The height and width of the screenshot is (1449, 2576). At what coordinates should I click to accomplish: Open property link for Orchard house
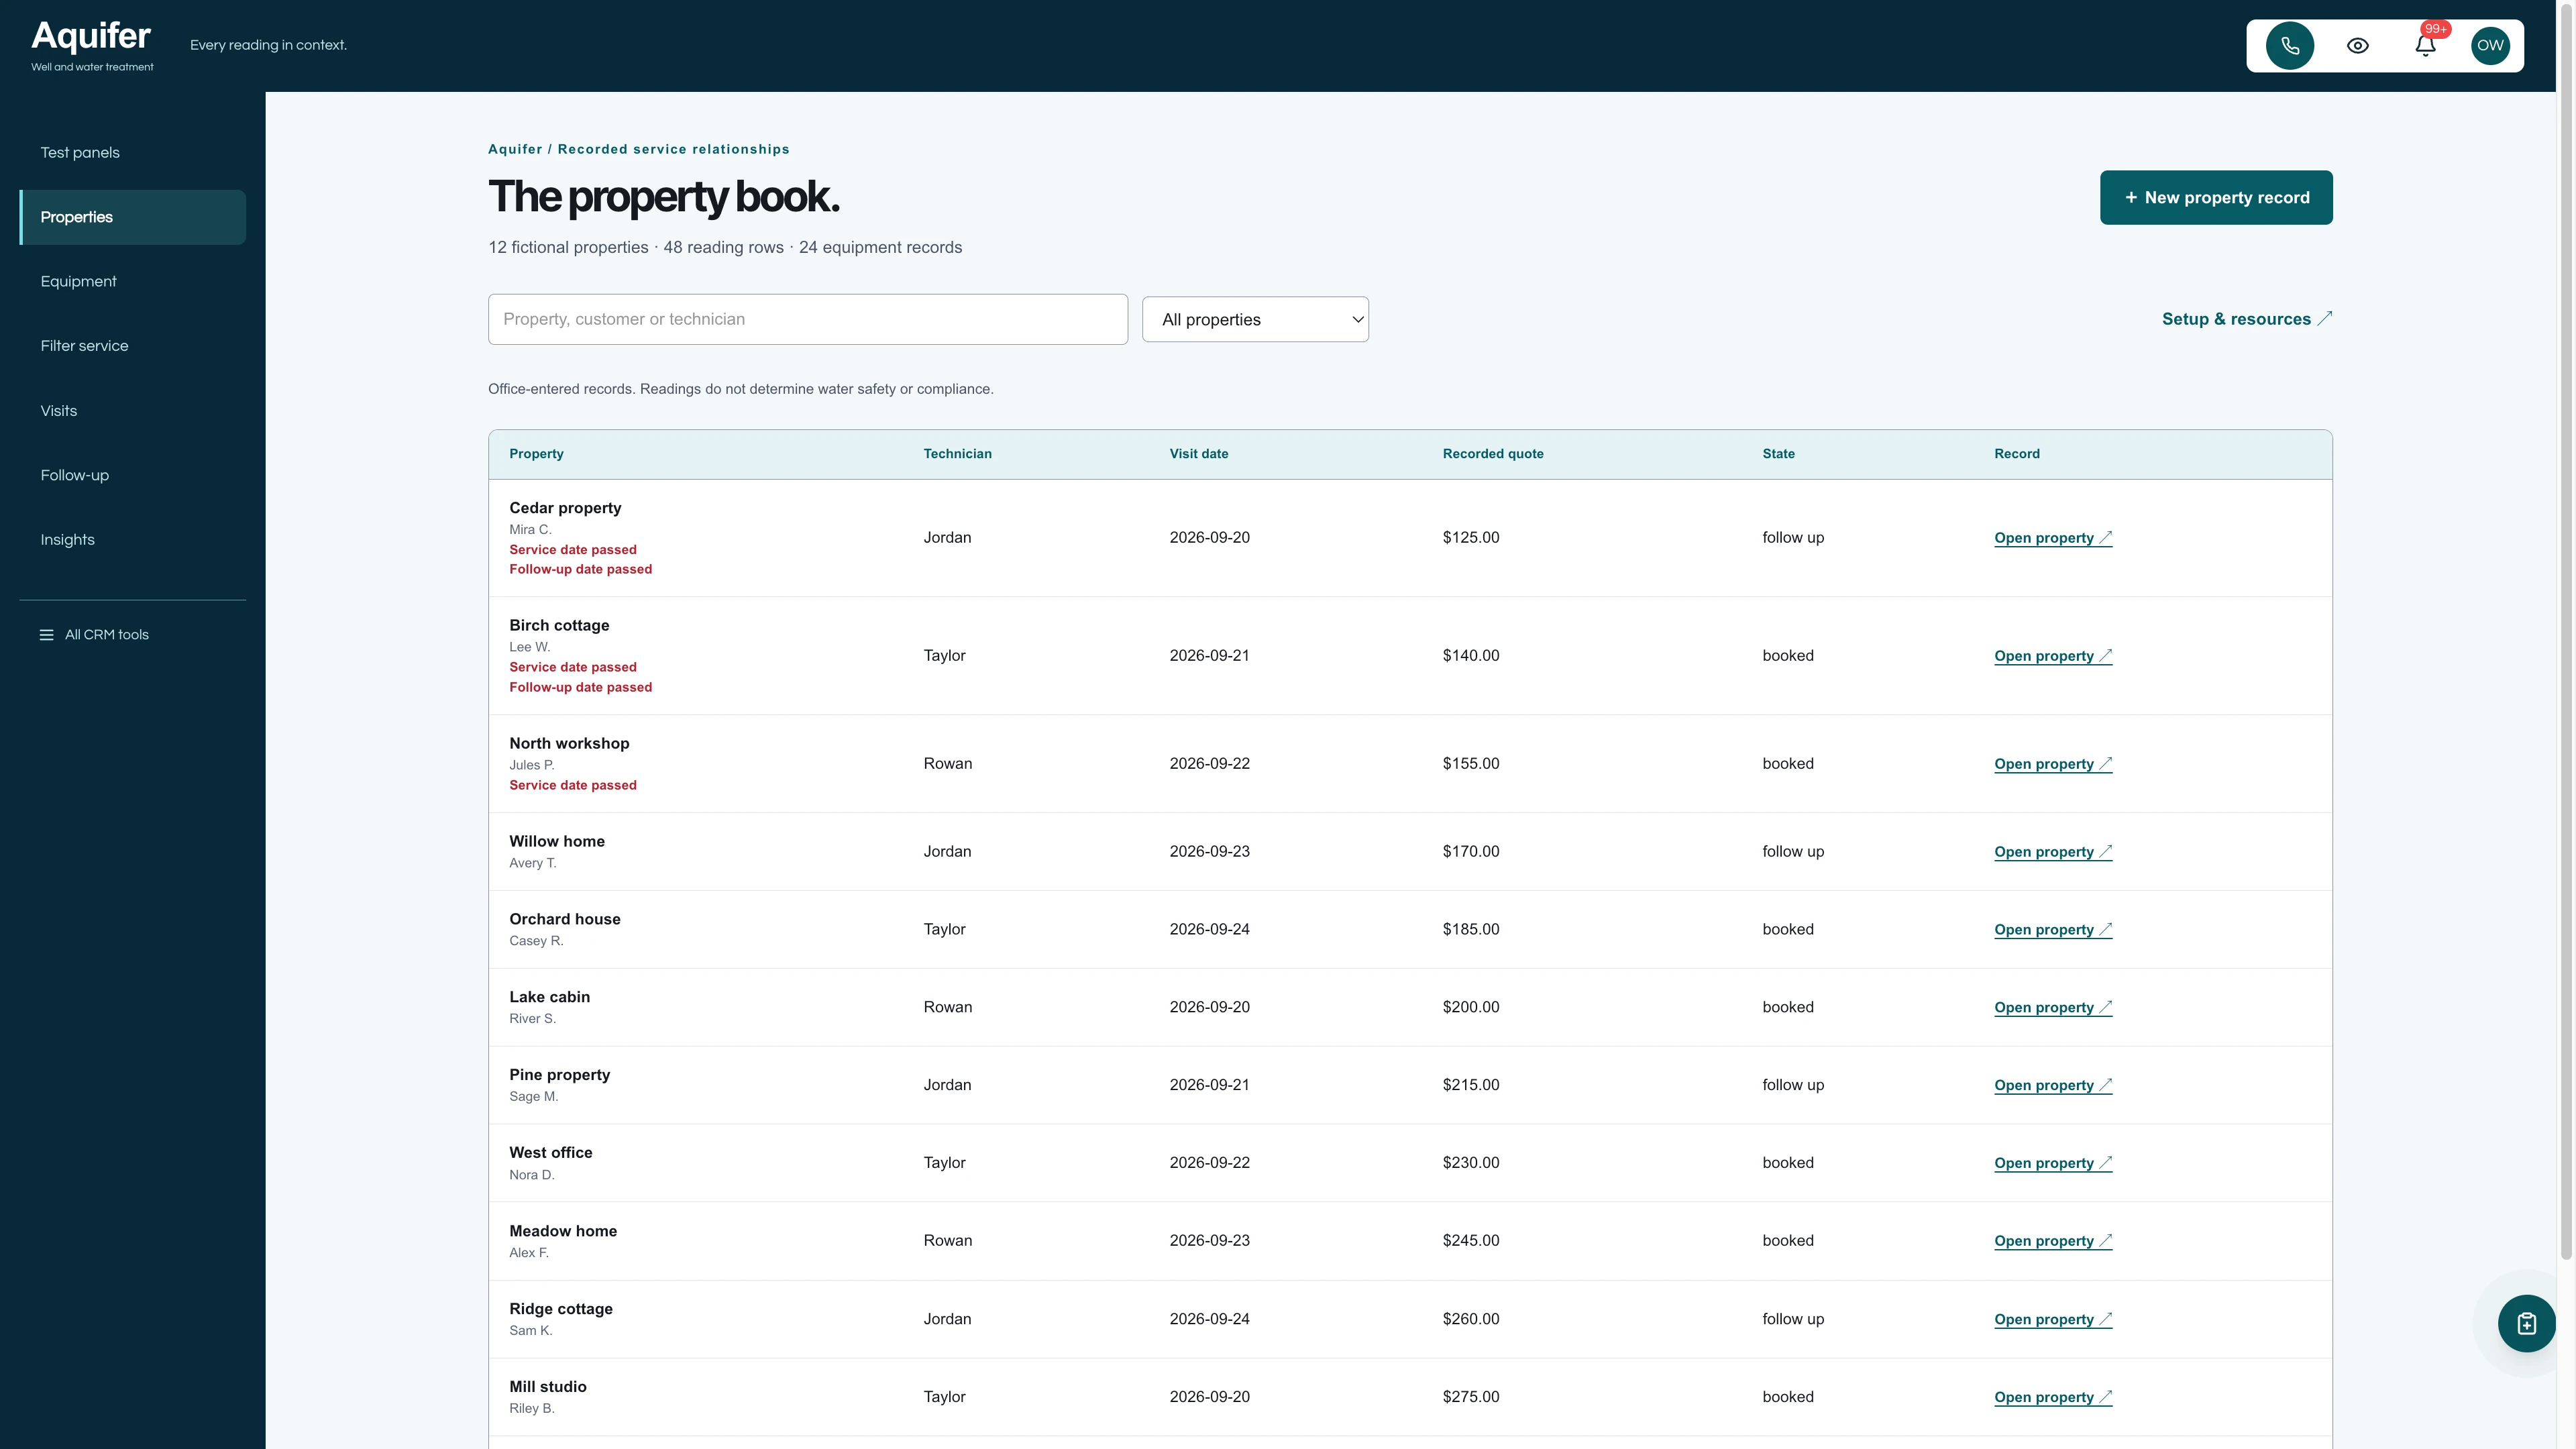[x=2053, y=930]
